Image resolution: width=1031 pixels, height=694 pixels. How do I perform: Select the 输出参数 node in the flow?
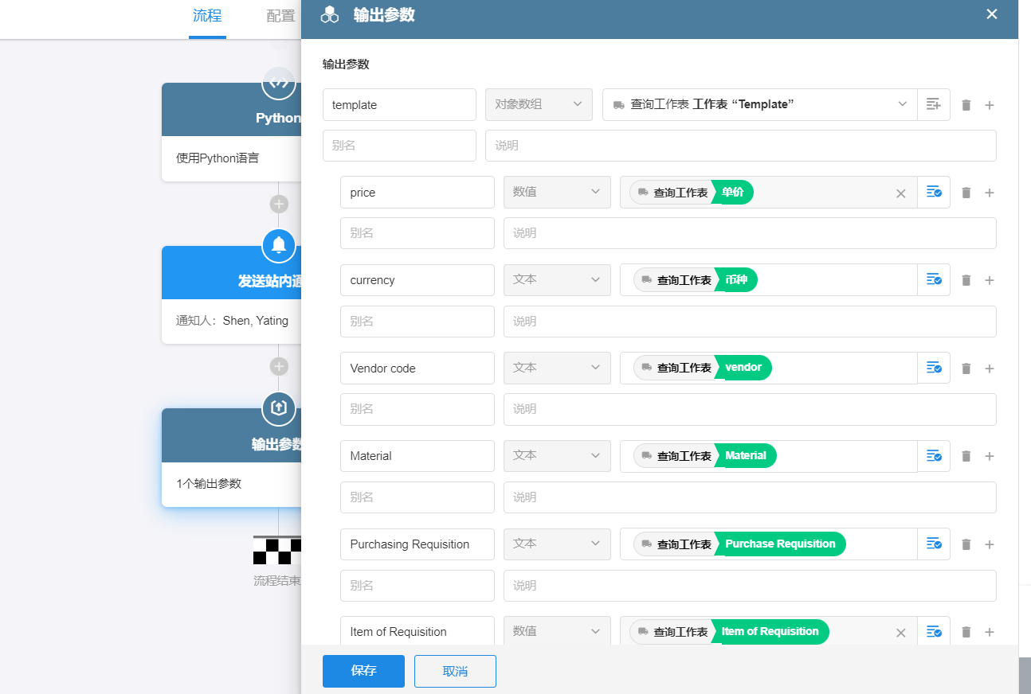[x=231, y=458]
